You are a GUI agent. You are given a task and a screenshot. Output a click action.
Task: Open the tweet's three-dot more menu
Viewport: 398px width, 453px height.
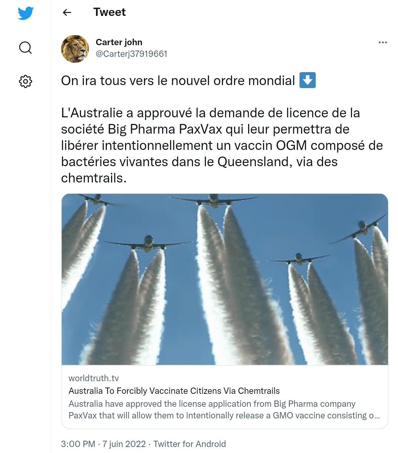point(383,42)
